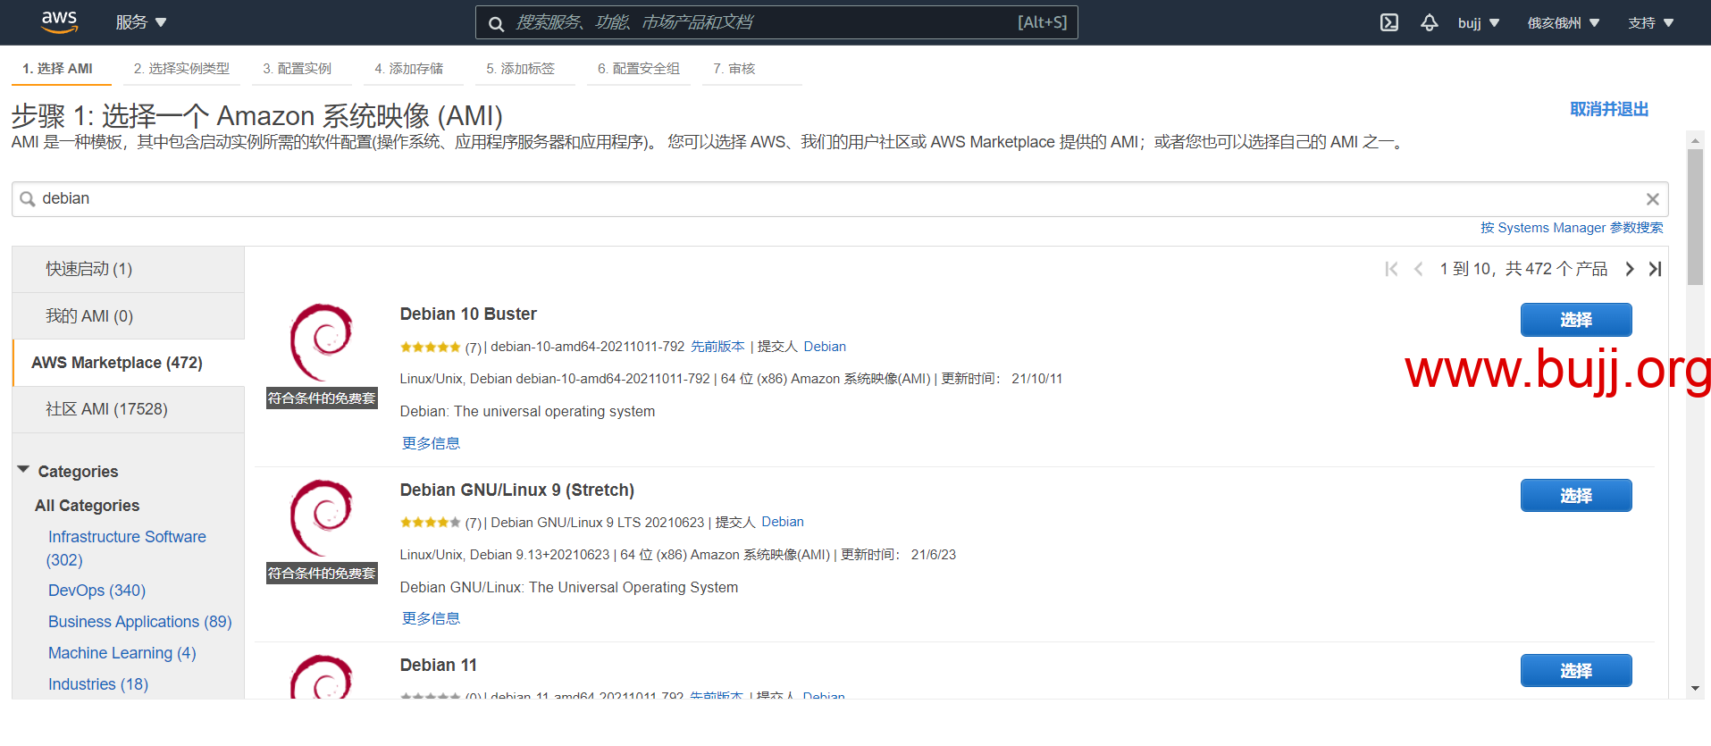Clear the debian search with X icon
The width and height of the screenshot is (1711, 746).
[x=1652, y=199]
